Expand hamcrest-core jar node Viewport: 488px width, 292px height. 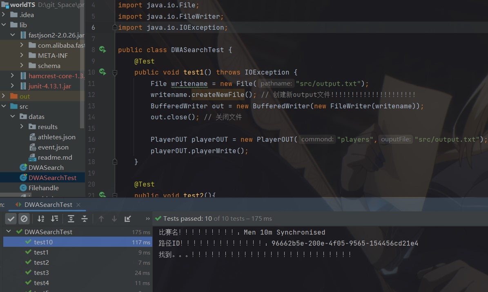tap(12, 75)
